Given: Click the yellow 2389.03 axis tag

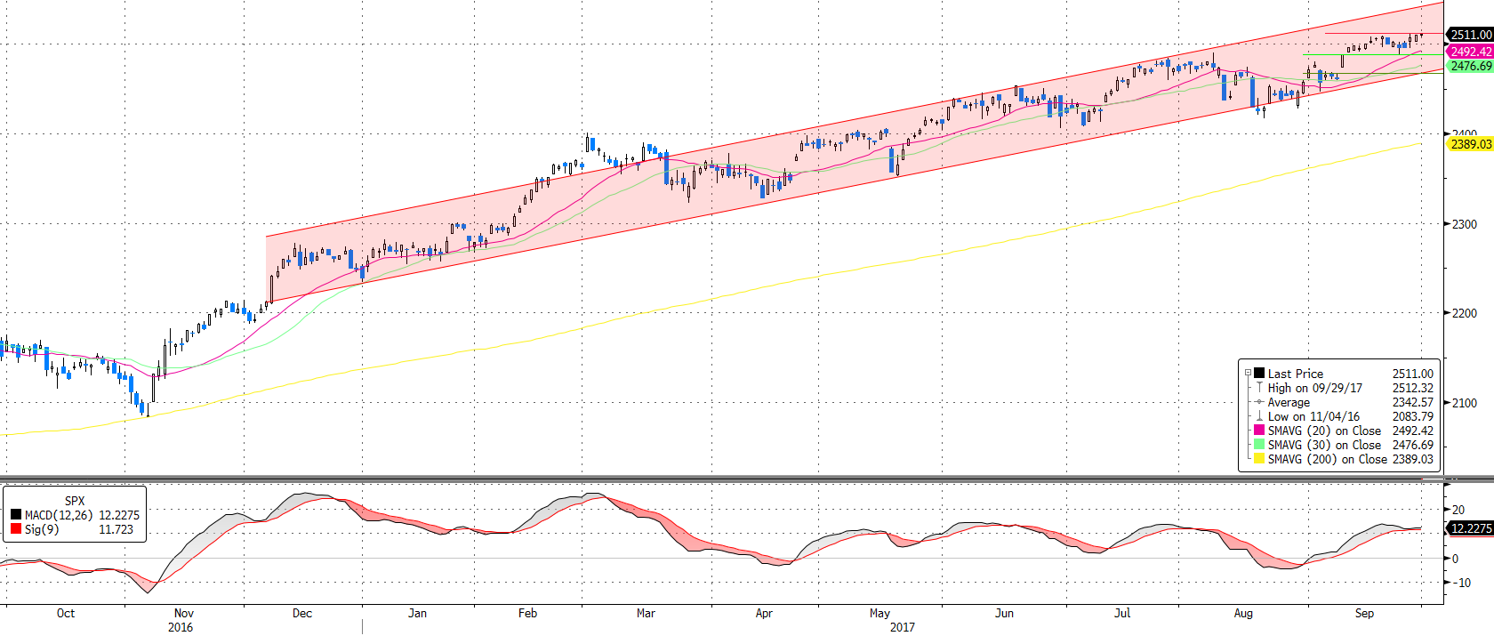Looking at the screenshot, I should pyautogui.click(x=1471, y=144).
